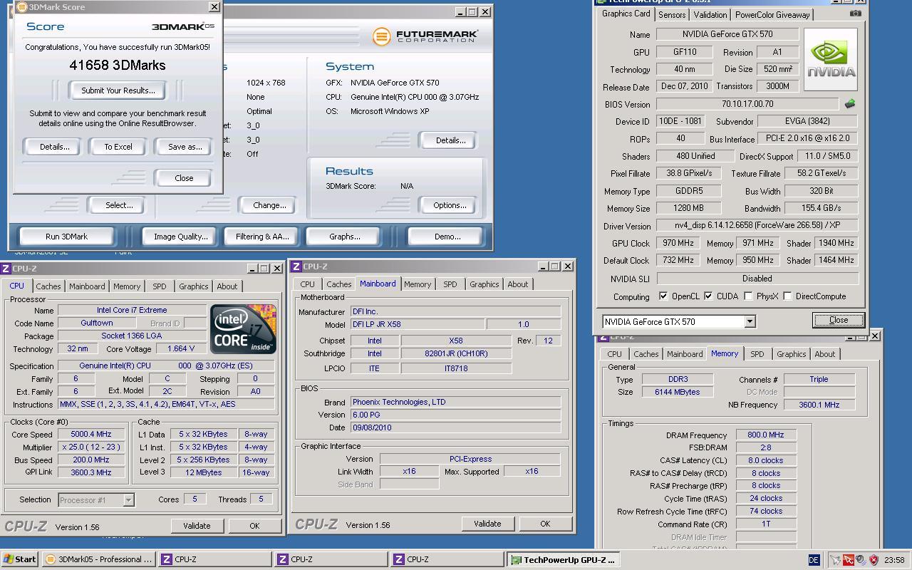This screenshot has width=912, height=570.
Task: Click the BIOS Date value 09/08/2010
Action: [455, 427]
